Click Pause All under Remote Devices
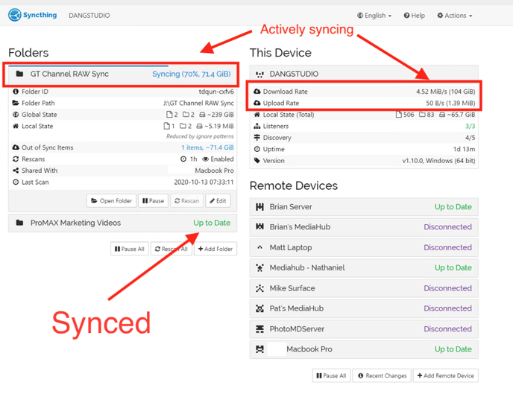 point(331,375)
